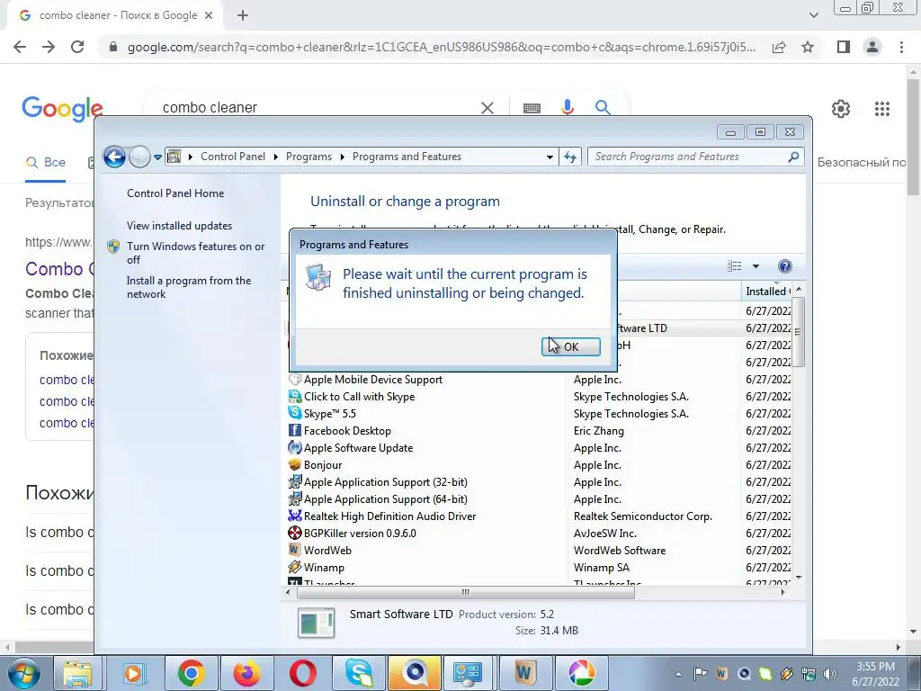Refresh the Programs and Features list

tap(569, 157)
